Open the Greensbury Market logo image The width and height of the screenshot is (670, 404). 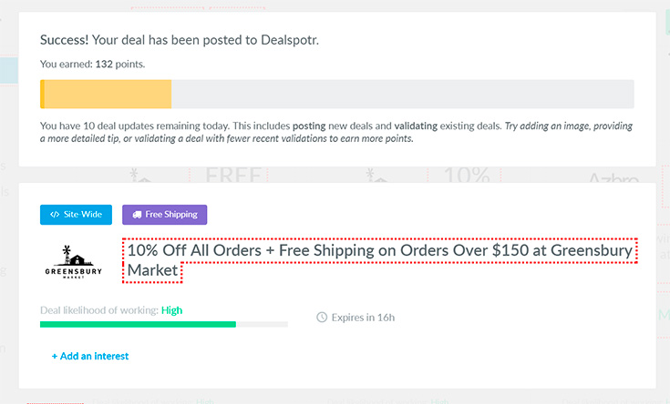click(x=74, y=262)
